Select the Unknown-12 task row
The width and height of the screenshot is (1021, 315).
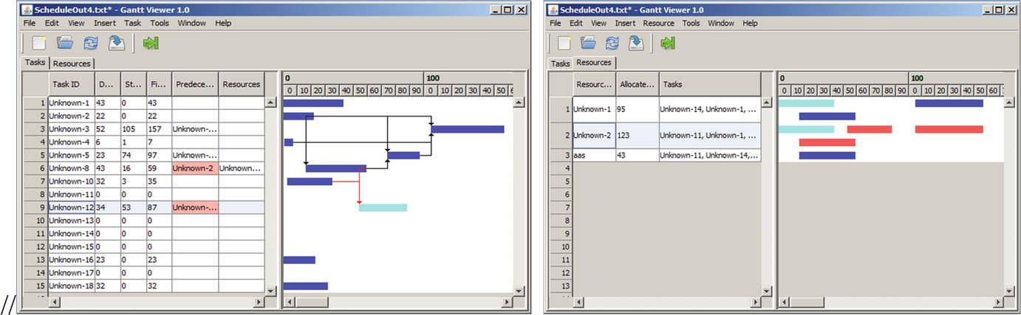pyautogui.click(x=143, y=208)
